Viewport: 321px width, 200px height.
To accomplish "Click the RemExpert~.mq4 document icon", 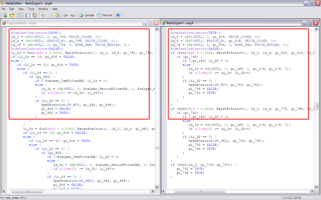I will [164, 23].
